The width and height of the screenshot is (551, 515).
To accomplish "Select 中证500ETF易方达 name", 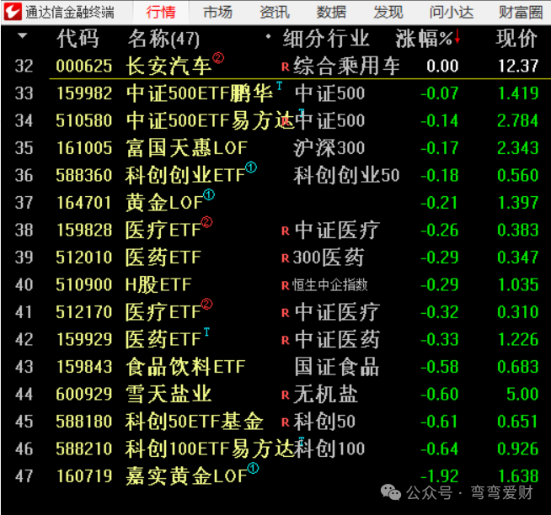I will pyautogui.click(x=210, y=121).
